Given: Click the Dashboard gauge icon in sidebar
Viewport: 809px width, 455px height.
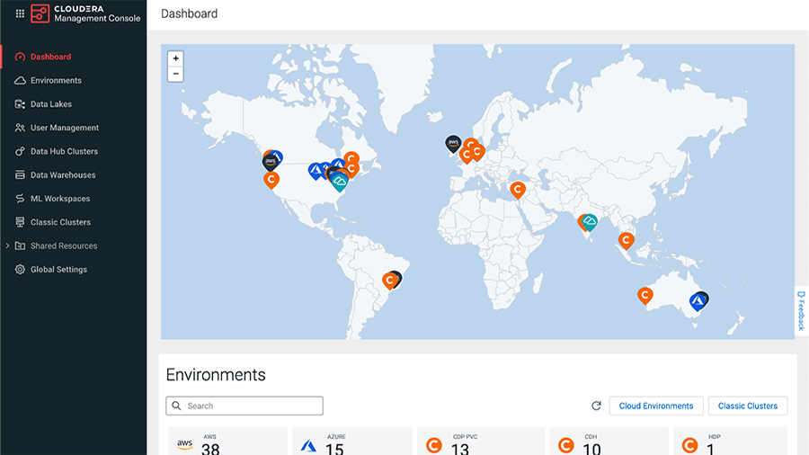Looking at the screenshot, I should (20, 57).
